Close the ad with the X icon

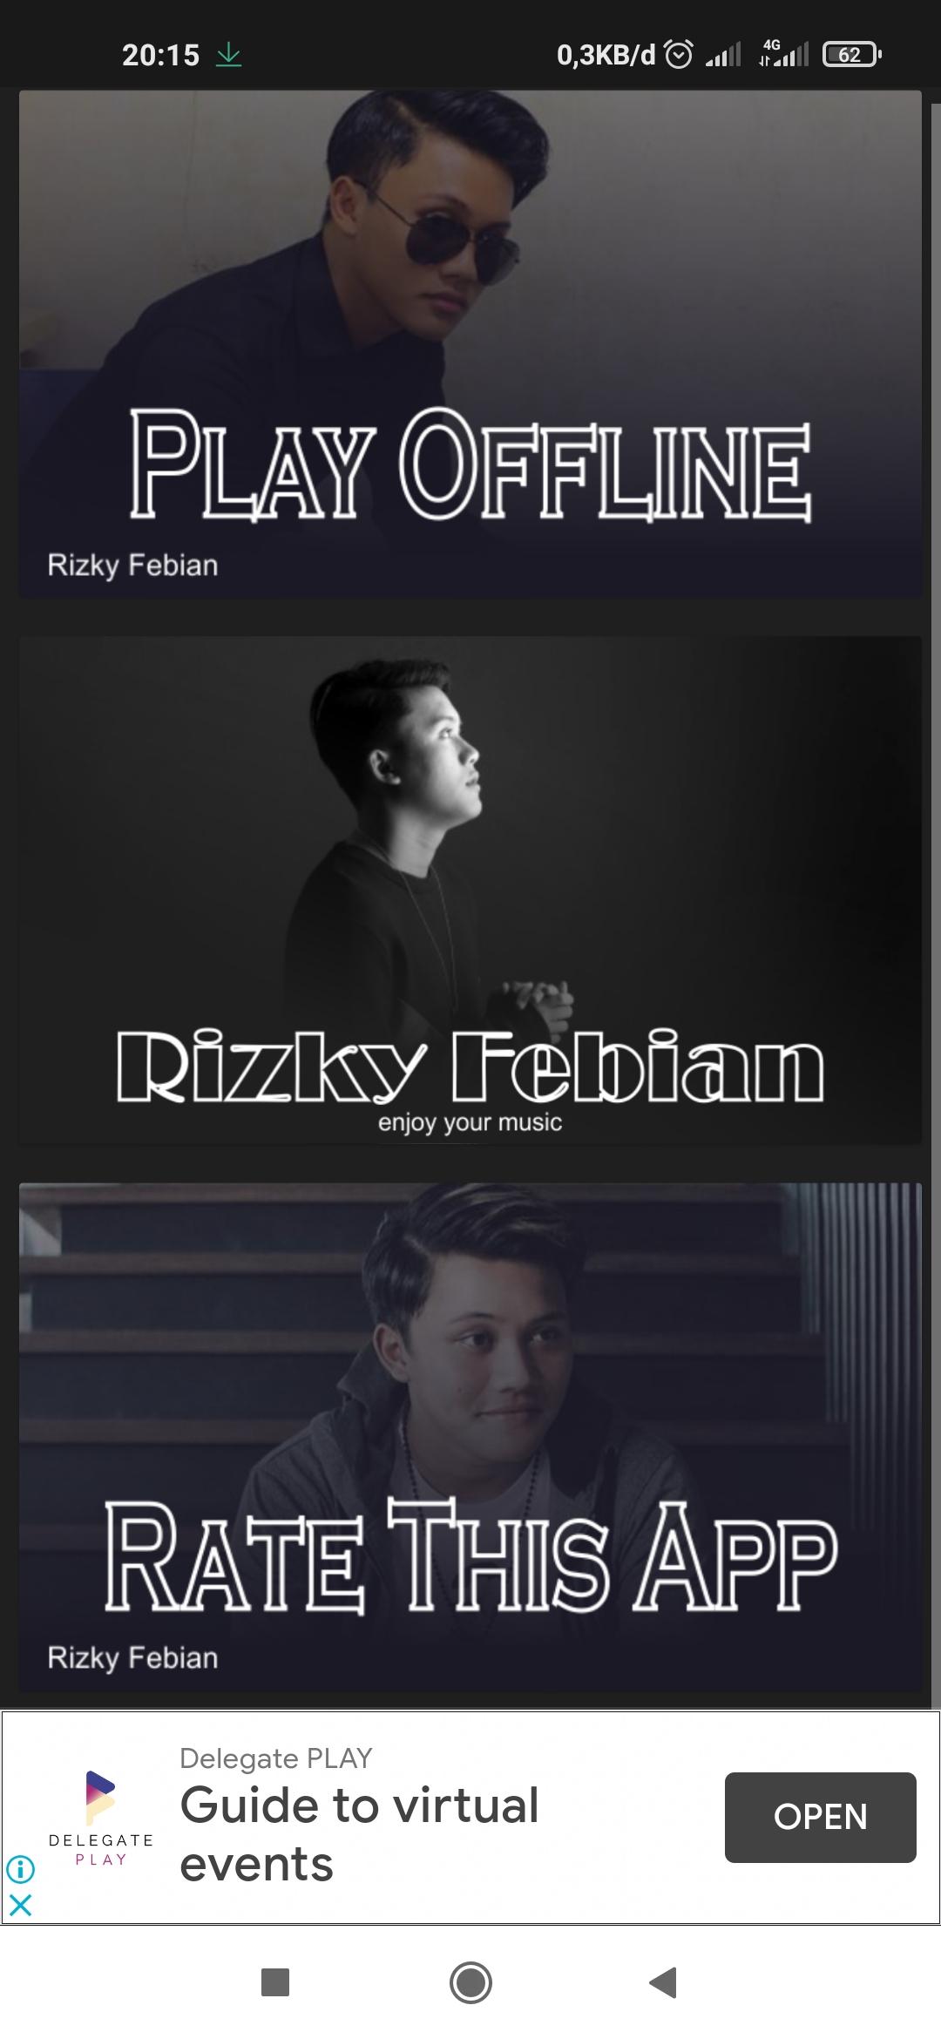tap(20, 1905)
